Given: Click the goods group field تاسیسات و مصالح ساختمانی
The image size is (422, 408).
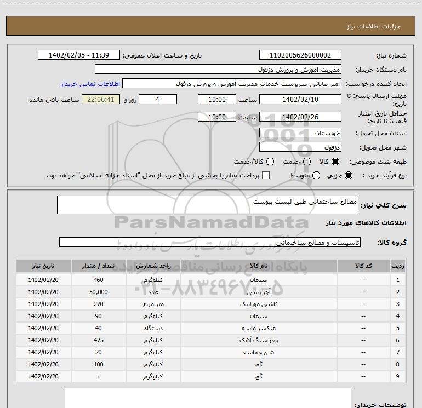Looking at the screenshot, I should pos(210,242).
